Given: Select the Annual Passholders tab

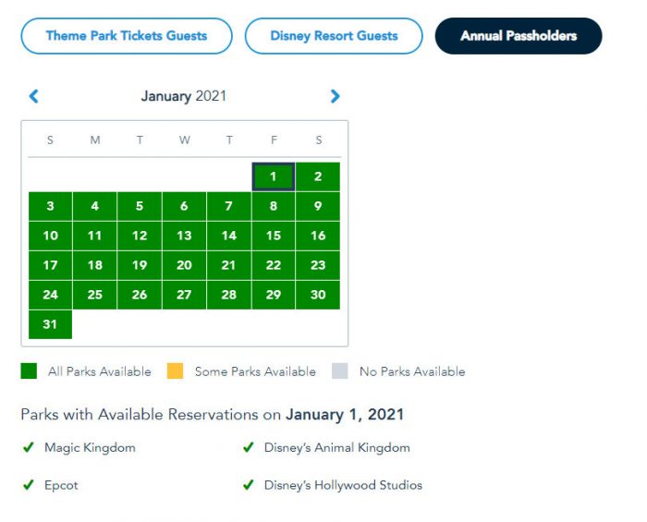Looking at the screenshot, I should (x=519, y=36).
